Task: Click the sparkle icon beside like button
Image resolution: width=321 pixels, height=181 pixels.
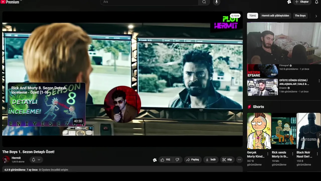Action: (155, 160)
